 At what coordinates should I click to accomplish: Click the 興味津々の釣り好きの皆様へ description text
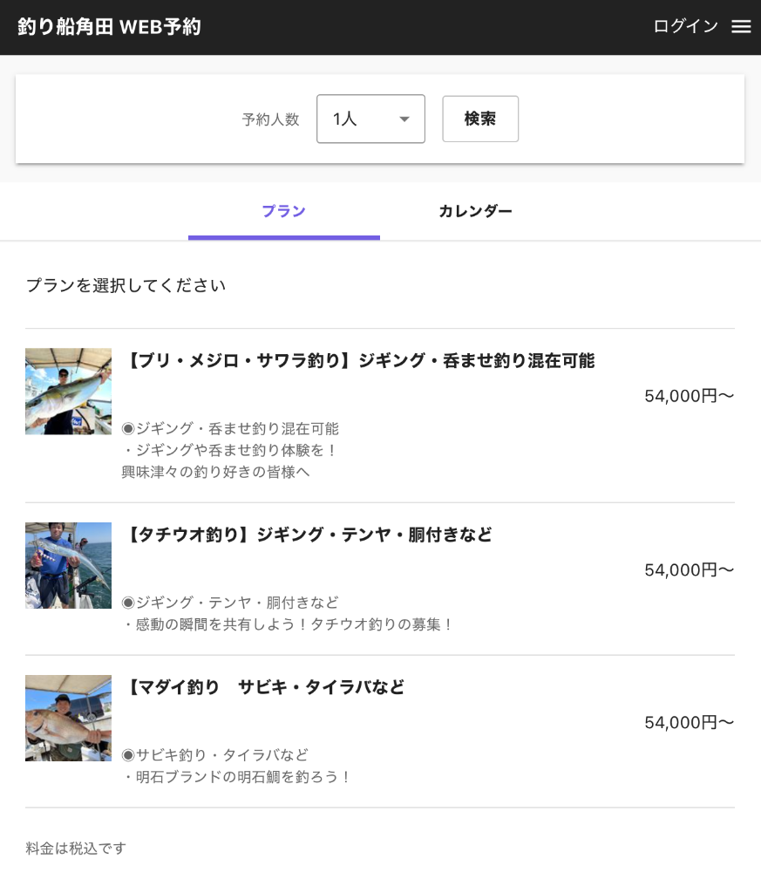[216, 472]
